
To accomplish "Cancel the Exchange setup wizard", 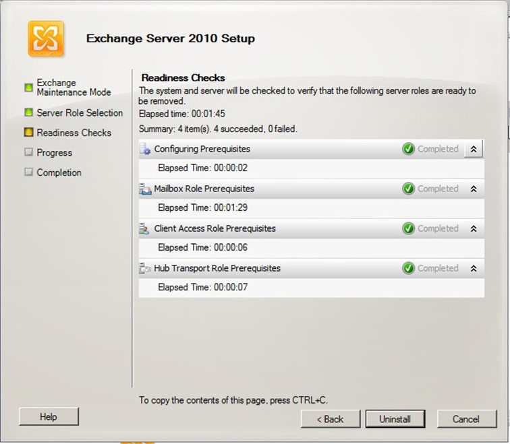I will (467, 419).
